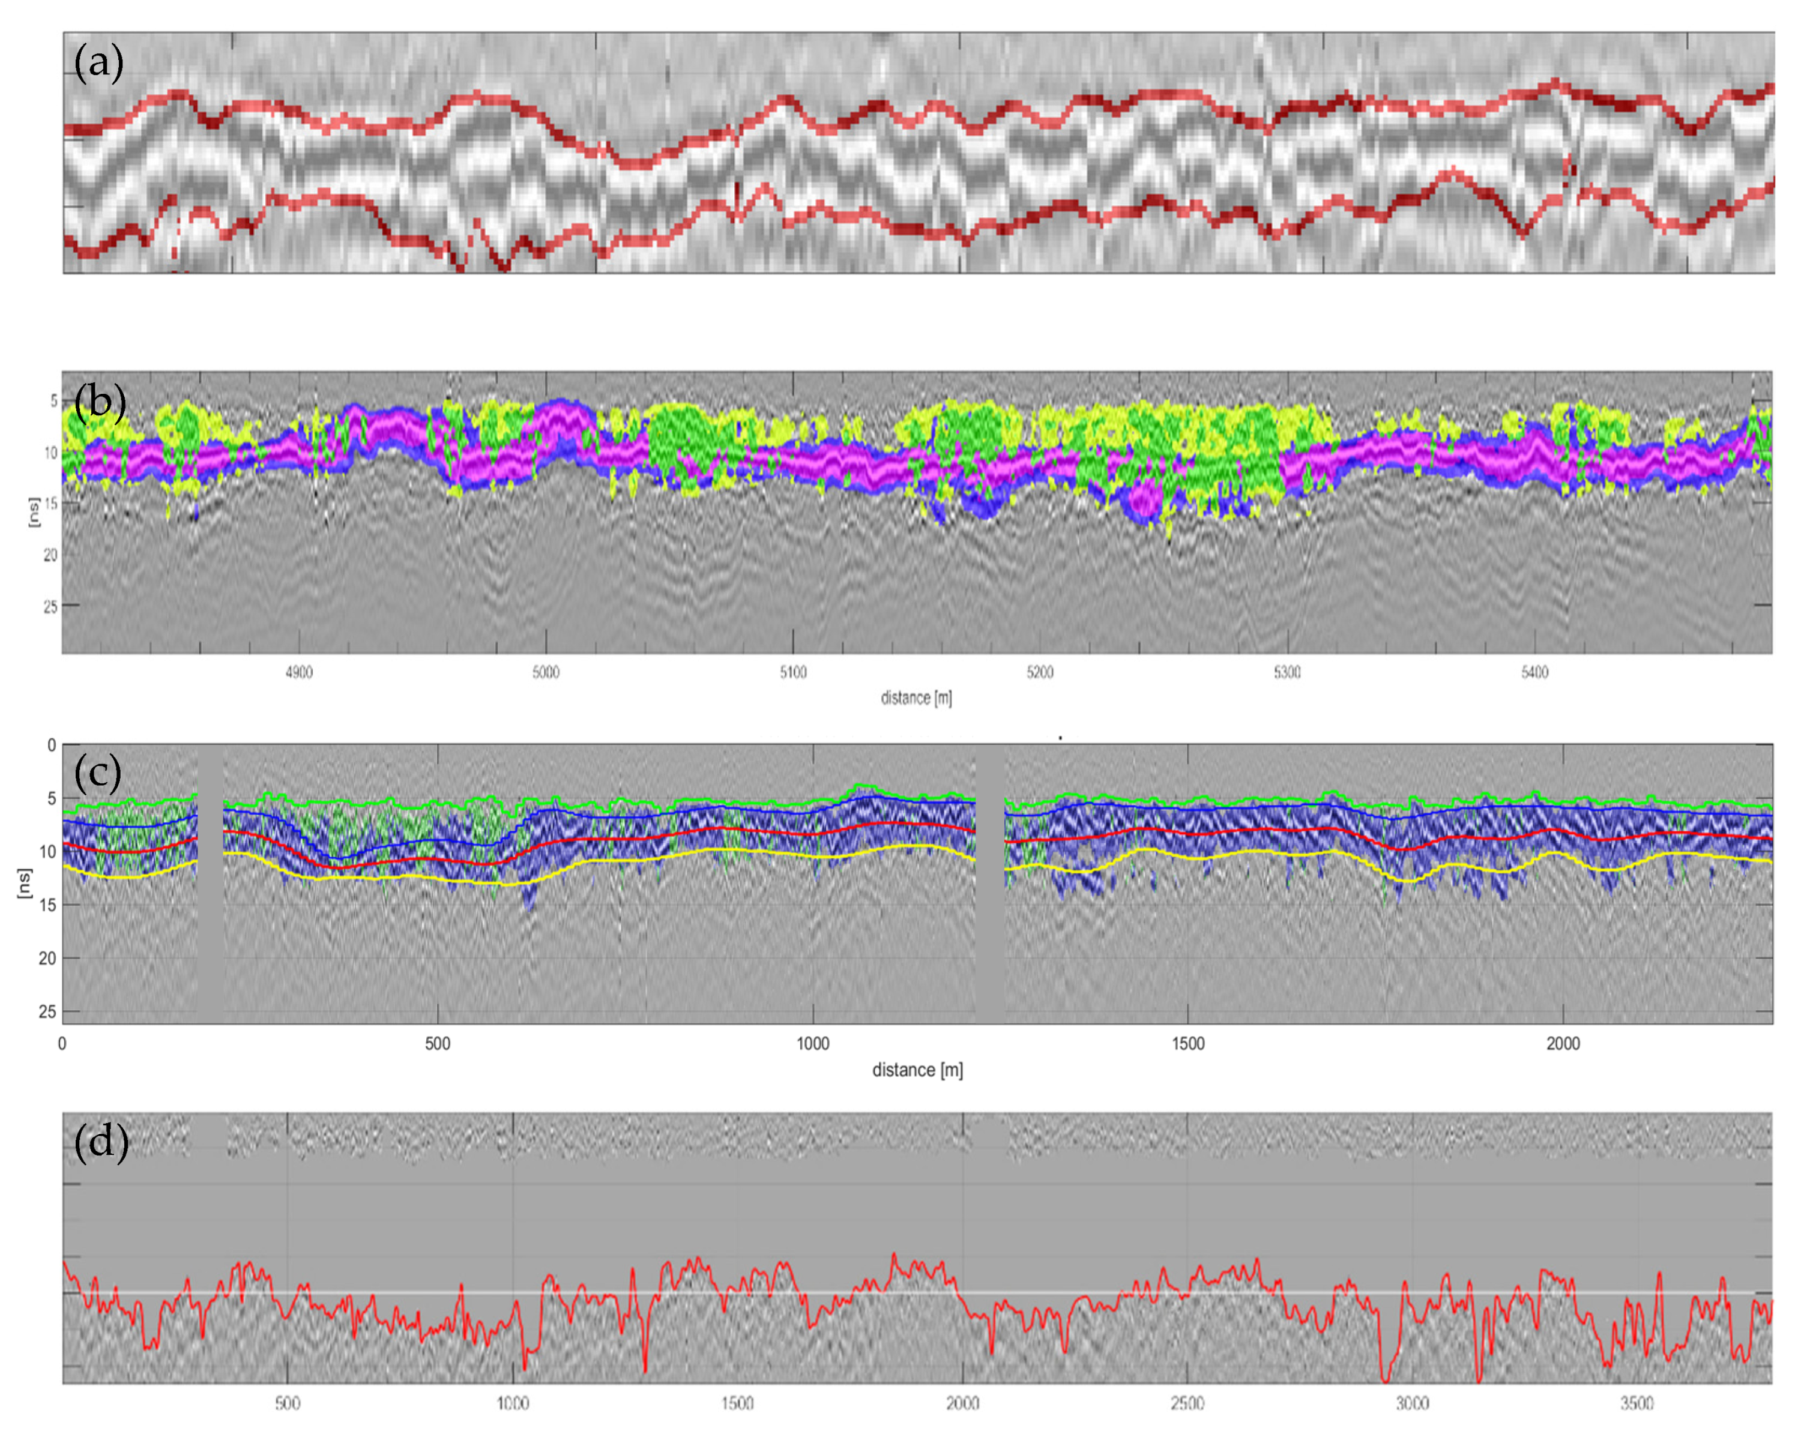The image size is (1804, 1431).
Task: Click the distance [m] label under panel b
Action: [916, 697]
